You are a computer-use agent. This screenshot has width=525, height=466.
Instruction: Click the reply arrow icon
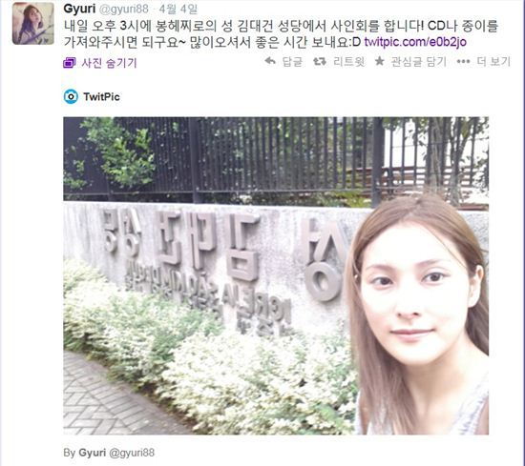tap(270, 61)
